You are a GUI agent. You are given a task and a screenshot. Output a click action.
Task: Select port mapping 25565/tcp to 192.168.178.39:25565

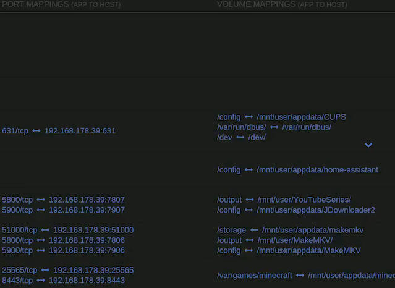tap(68, 270)
